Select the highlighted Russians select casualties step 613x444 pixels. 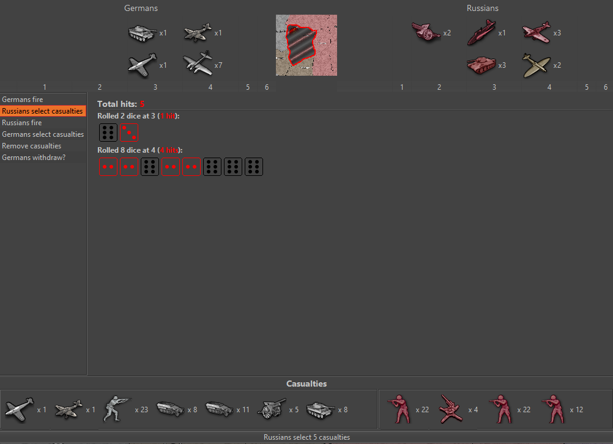(x=42, y=111)
